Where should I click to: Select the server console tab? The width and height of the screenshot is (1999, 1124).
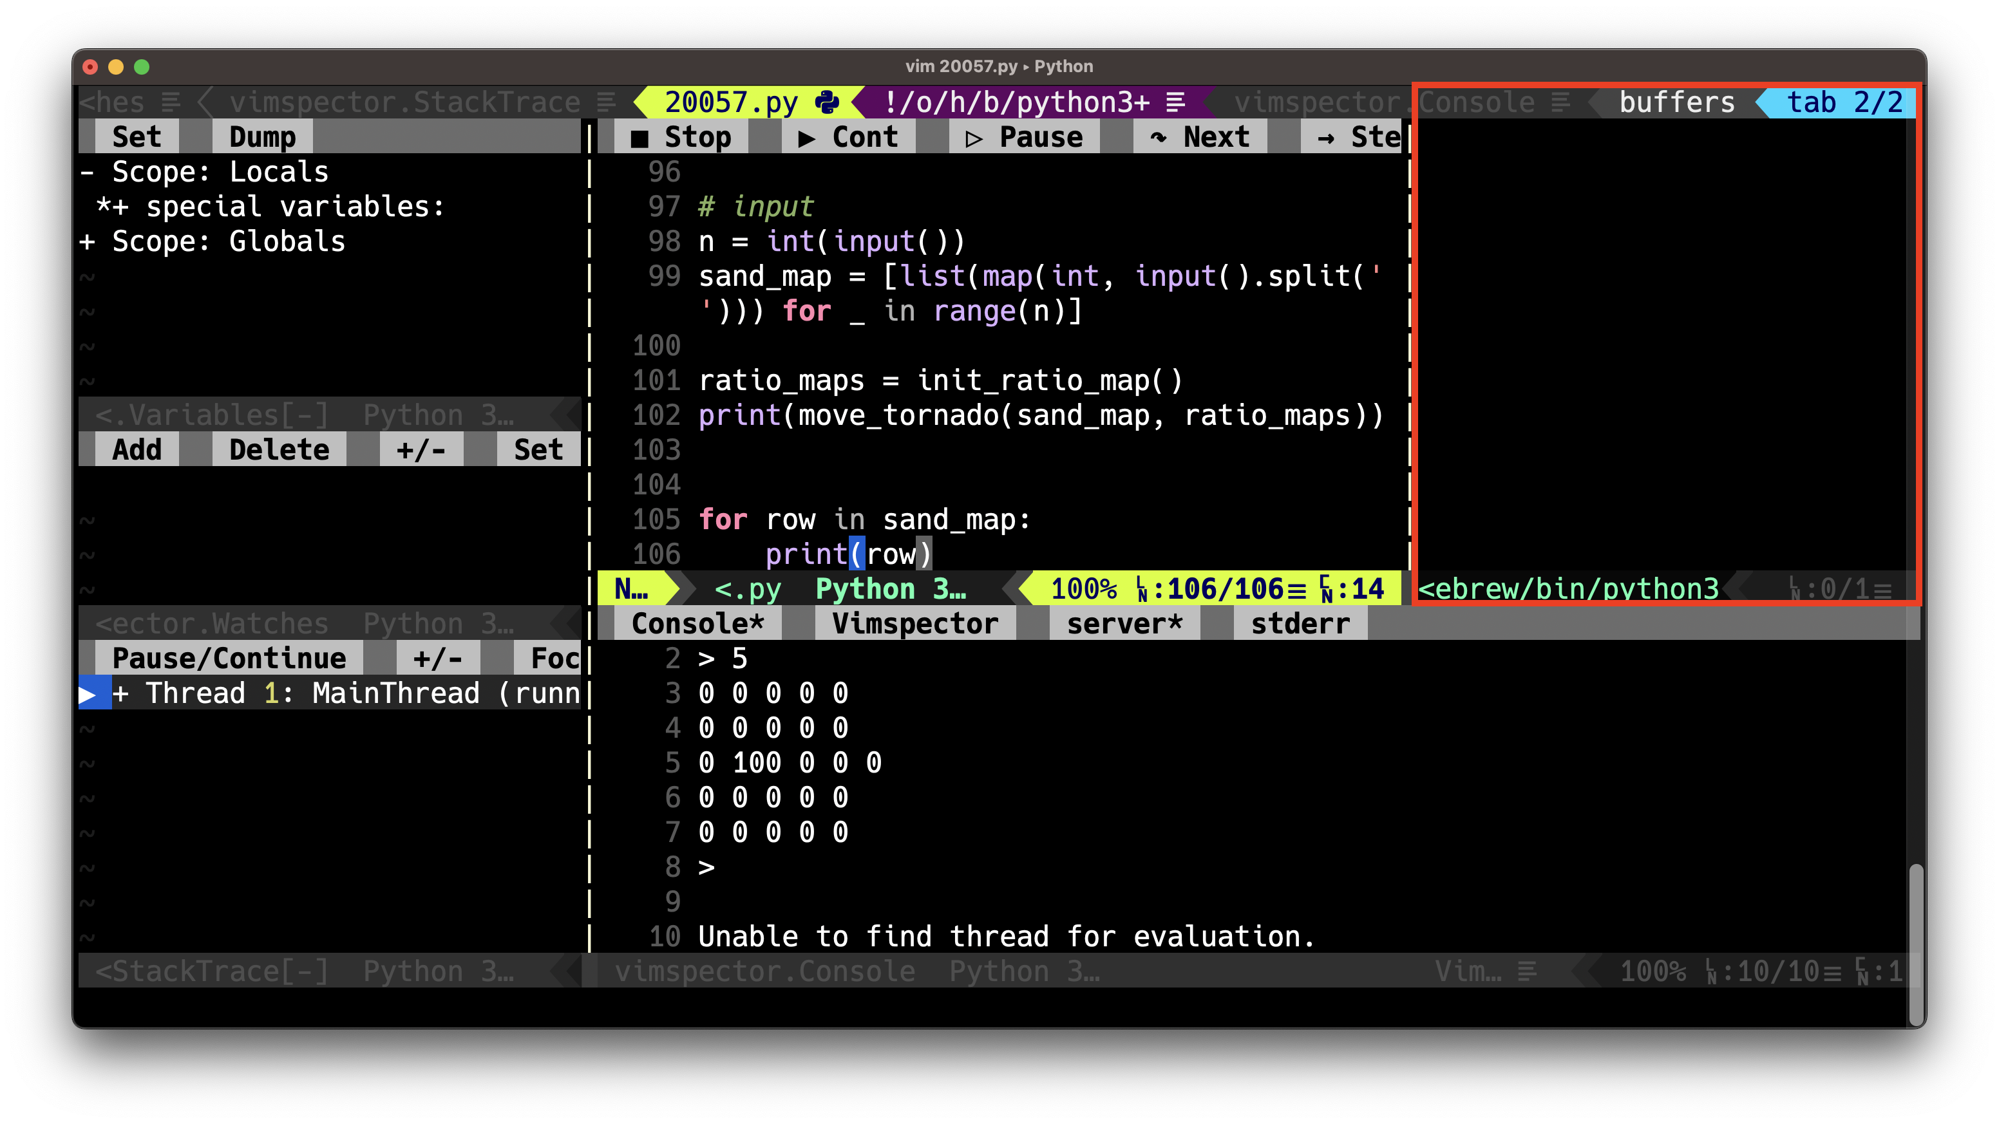1124,623
